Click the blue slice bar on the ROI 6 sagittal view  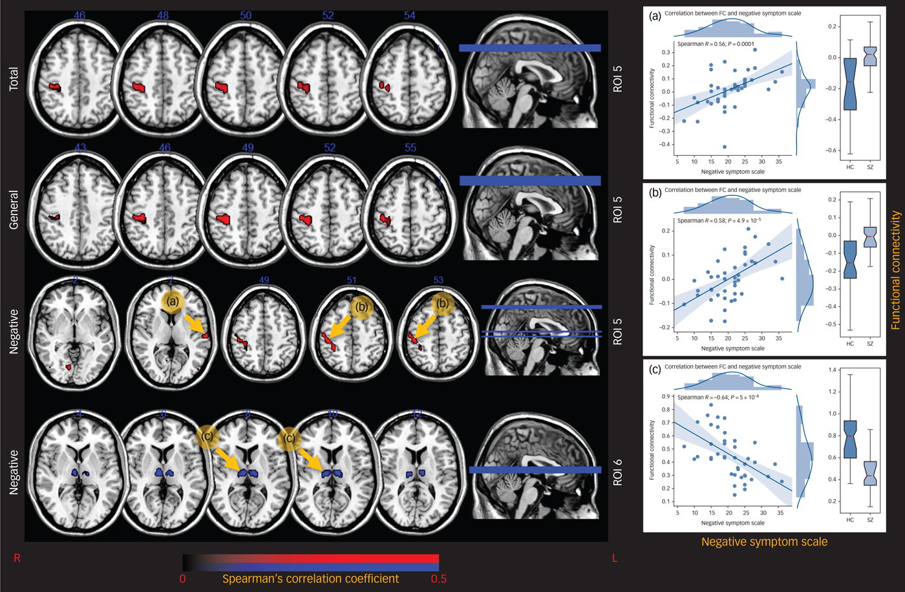point(535,470)
